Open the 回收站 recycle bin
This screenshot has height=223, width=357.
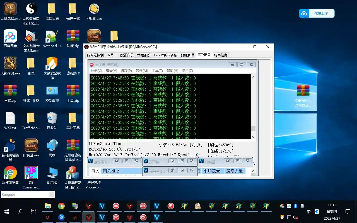[52, 121]
